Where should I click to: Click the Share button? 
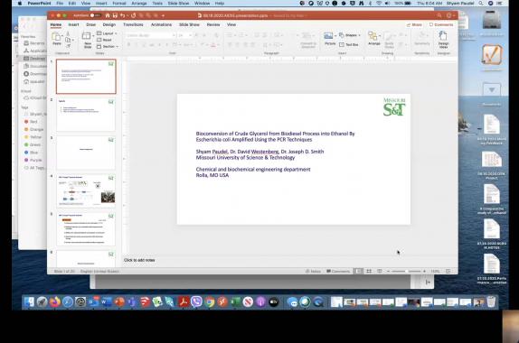pyautogui.click(x=414, y=24)
